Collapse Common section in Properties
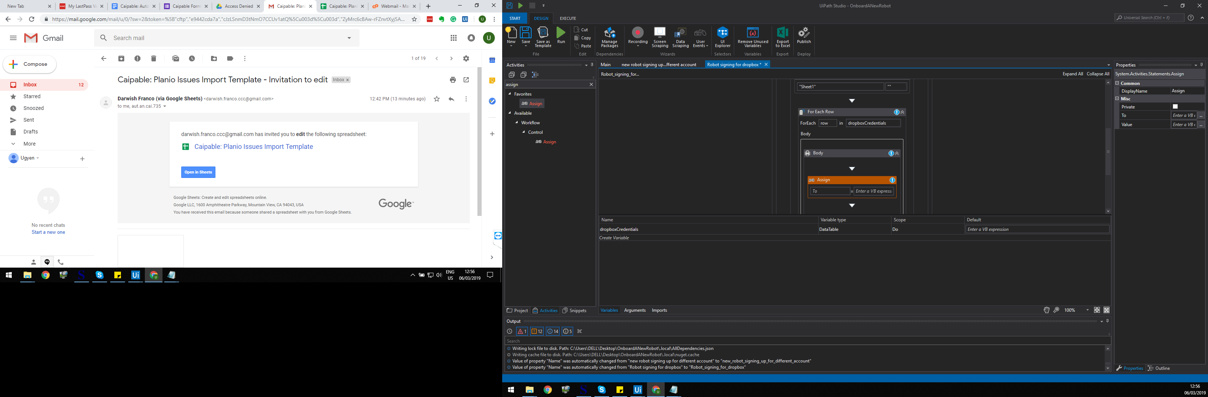Viewport: 1208px width, 397px height. point(1117,83)
